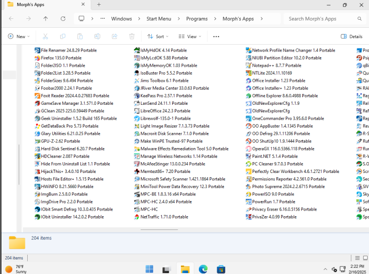Refresh the folder contents

click(63, 19)
